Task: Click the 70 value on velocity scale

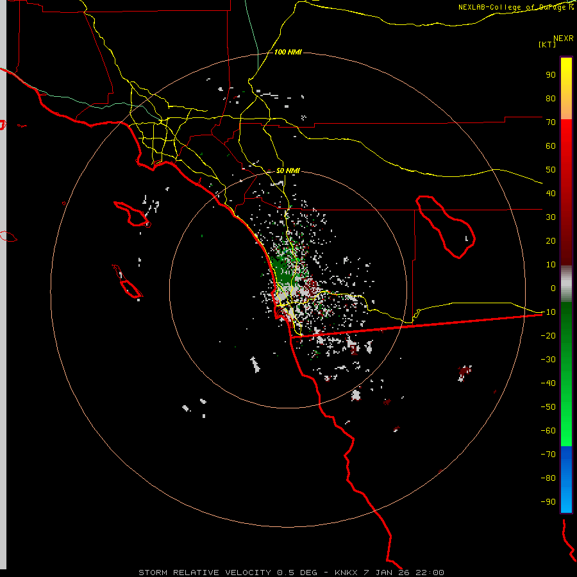Action: pyautogui.click(x=551, y=122)
